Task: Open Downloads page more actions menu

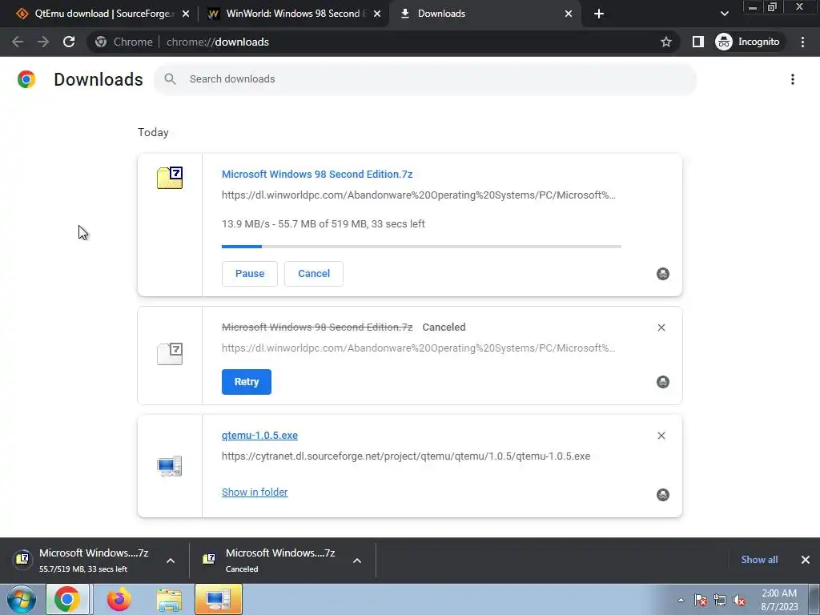Action: pos(793,79)
